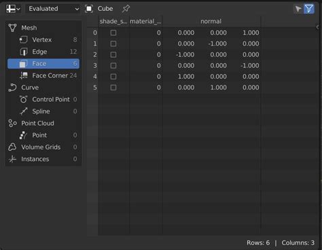Click the 1.000 normal value in row 4

[186, 77]
